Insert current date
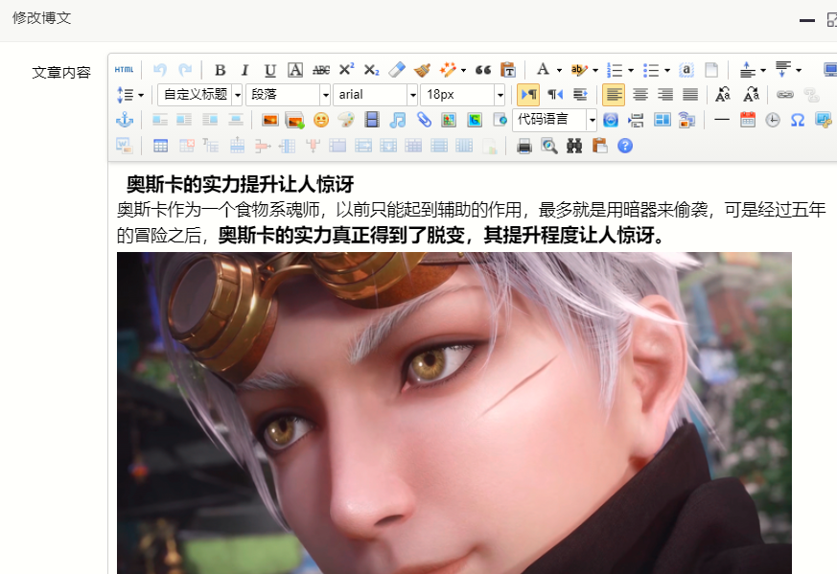This screenshot has width=837, height=574. tap(748, 120)
